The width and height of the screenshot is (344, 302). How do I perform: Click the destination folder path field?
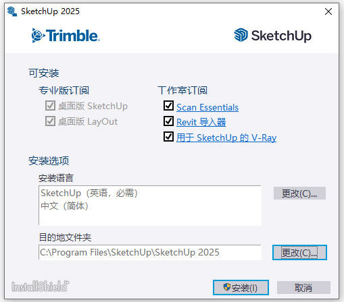(150, 252)
